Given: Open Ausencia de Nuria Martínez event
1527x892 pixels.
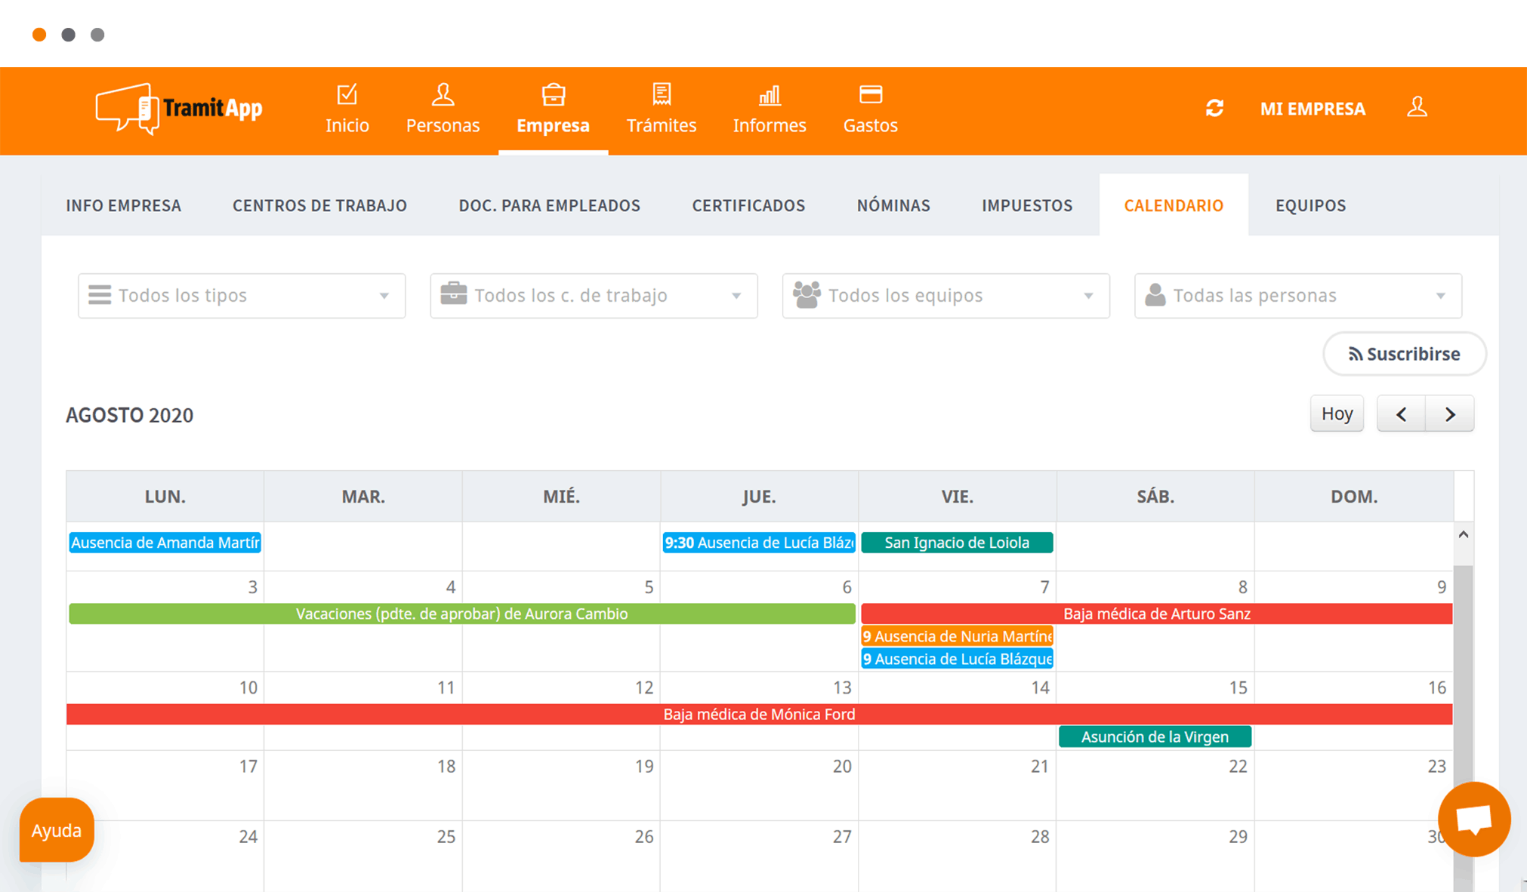Looking at the screenshot, I should pyautogui.click(x=957, y=636).
